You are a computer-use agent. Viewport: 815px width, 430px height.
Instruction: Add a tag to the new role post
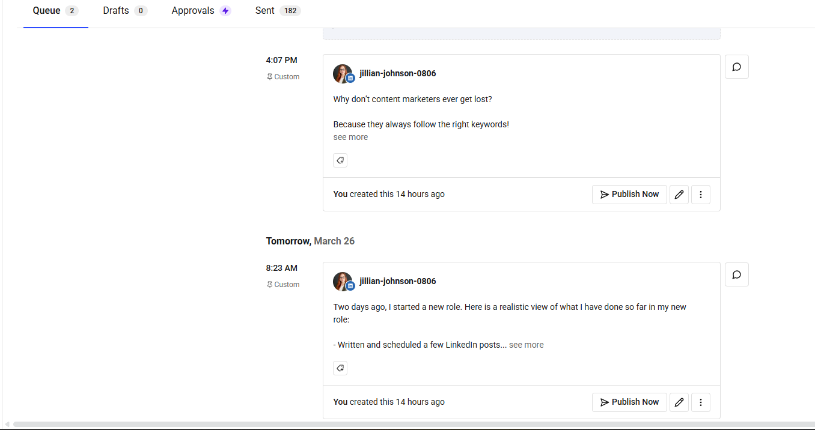coord(340,368)
